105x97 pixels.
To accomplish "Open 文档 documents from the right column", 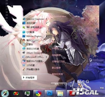I will coord(54,23).
